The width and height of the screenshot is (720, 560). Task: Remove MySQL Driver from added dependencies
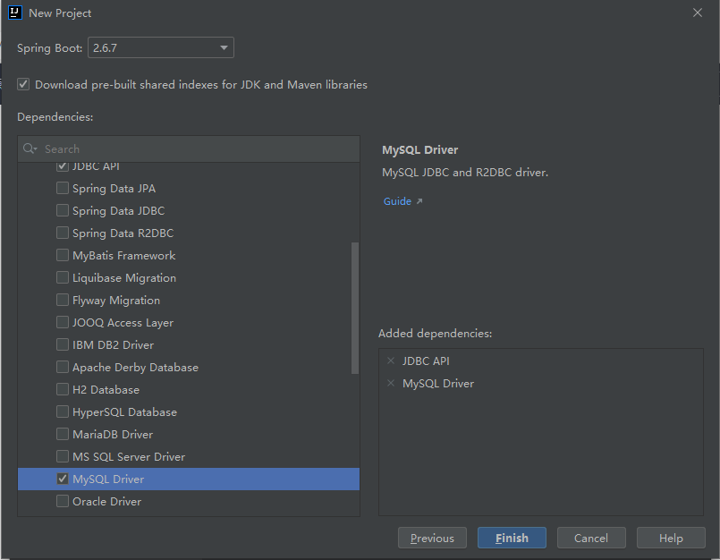coord(391,383)
